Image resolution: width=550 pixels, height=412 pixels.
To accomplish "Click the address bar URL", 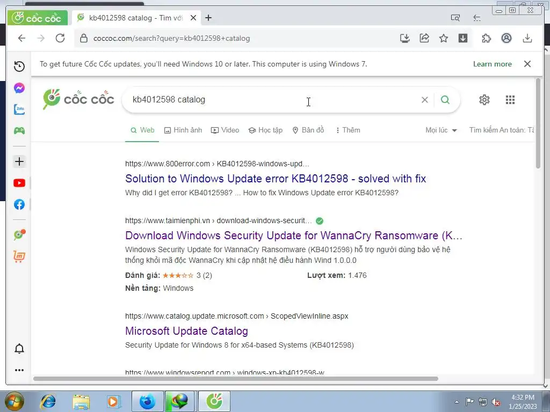I will tap(171, 38).
